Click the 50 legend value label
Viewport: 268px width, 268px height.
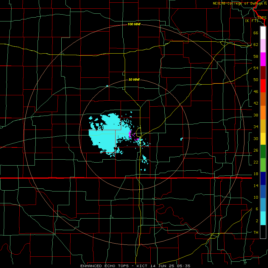click(256, 80)
